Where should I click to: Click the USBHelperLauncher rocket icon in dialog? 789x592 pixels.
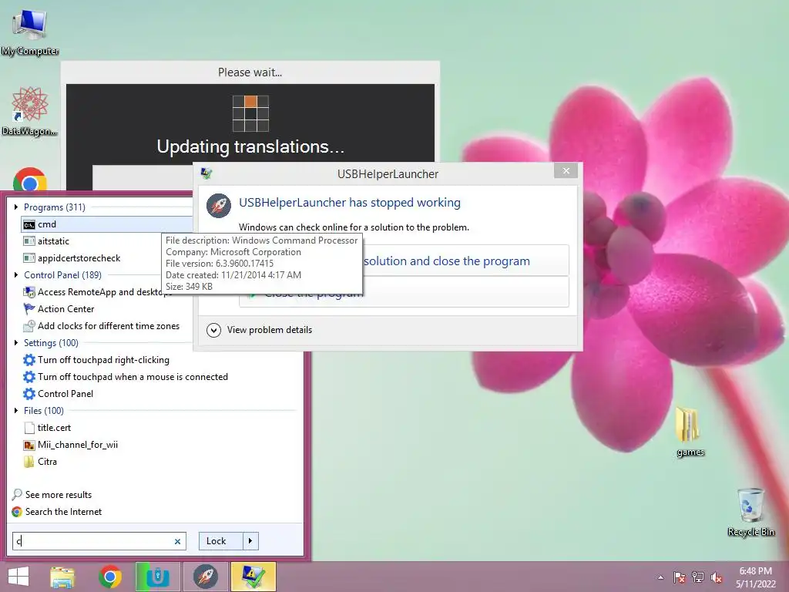click(x=219, y=205)
